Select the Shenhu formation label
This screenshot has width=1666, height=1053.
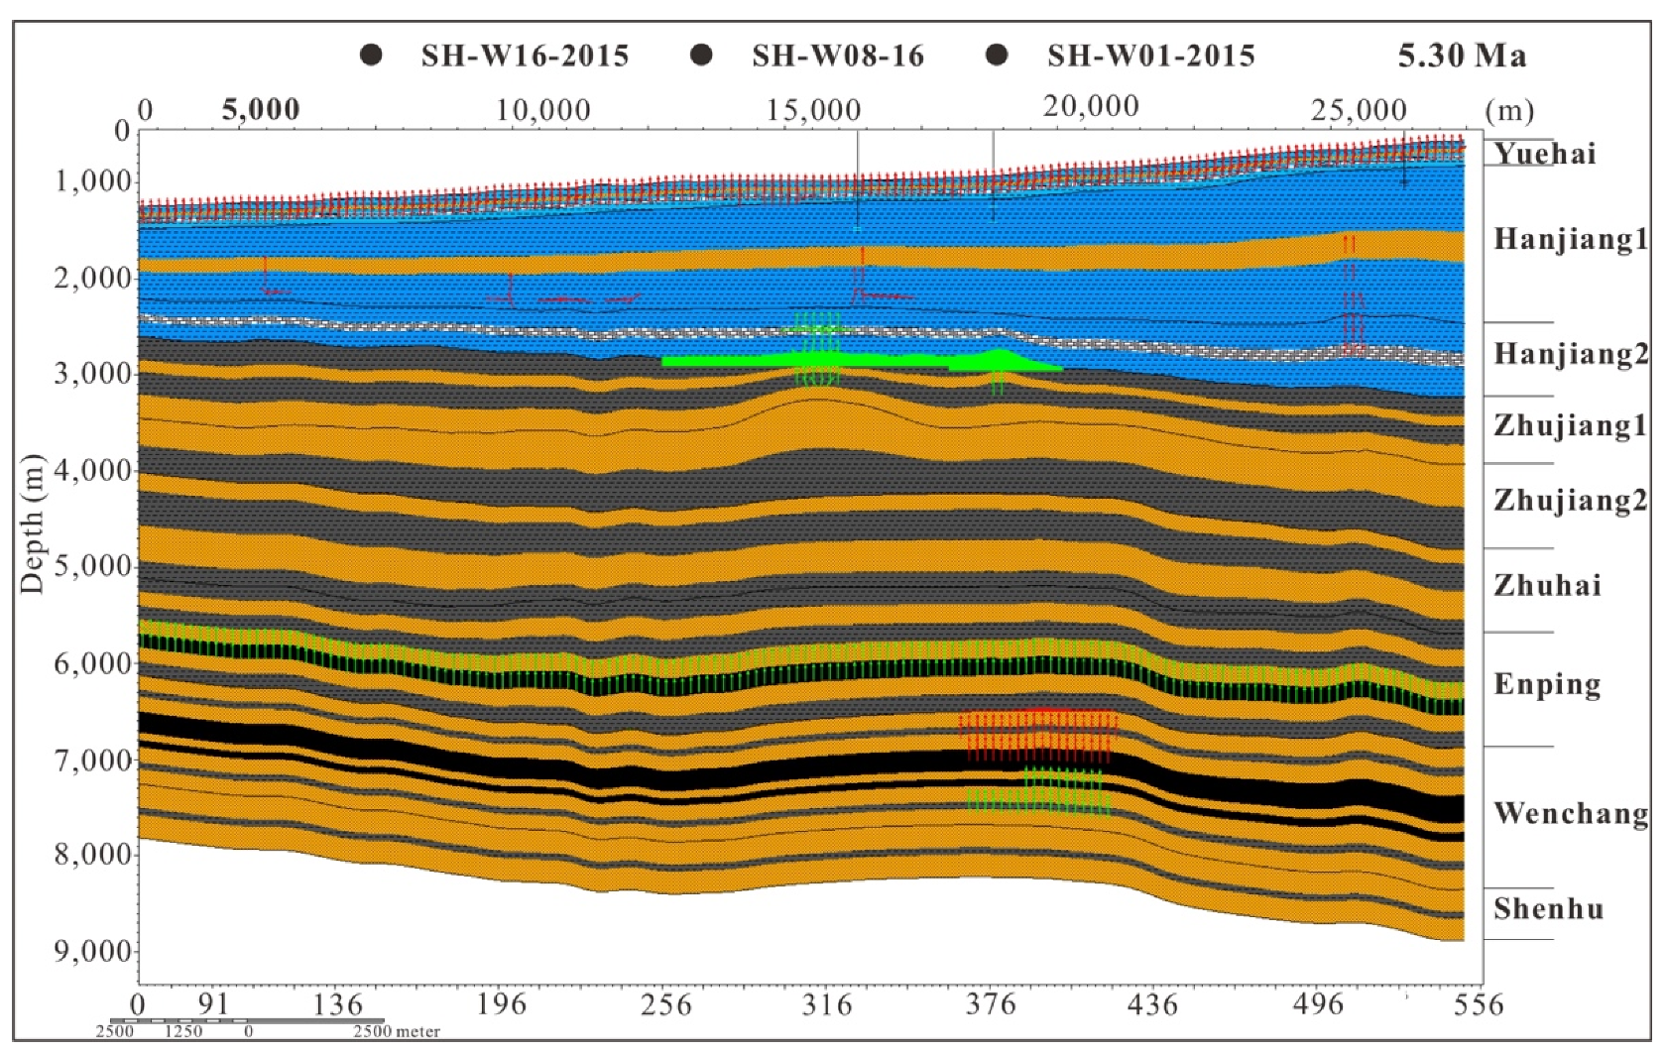point(1548,908)
